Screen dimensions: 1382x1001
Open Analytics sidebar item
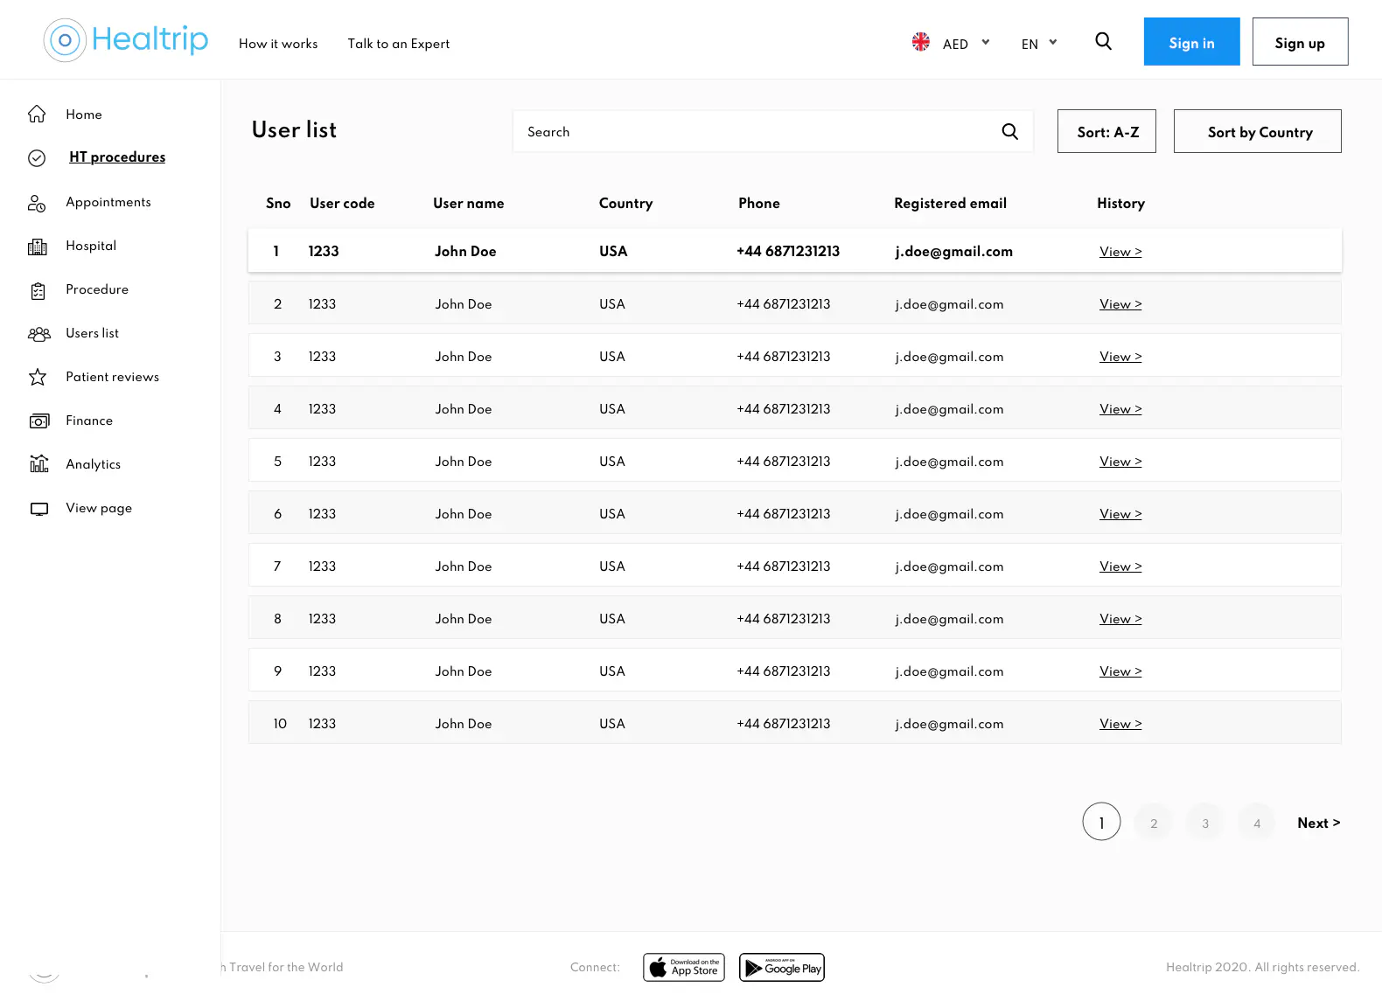click(93, 464)
